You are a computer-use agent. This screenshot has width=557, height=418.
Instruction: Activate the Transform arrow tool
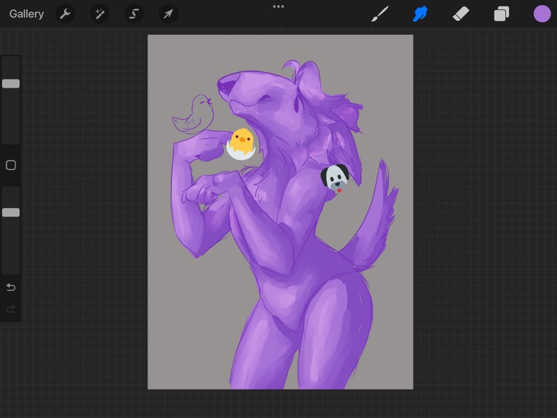pos(168,14)
